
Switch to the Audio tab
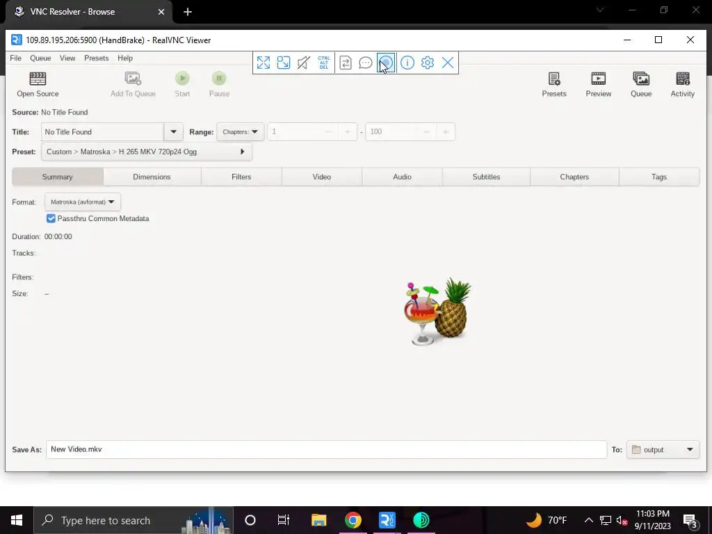(x=403, y=177)
